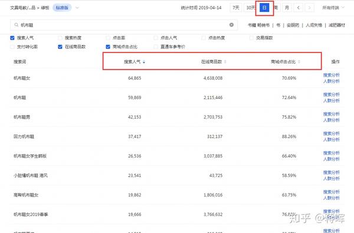Click the 统计时间 2019-04-14 date label

[x=201, y=8]
